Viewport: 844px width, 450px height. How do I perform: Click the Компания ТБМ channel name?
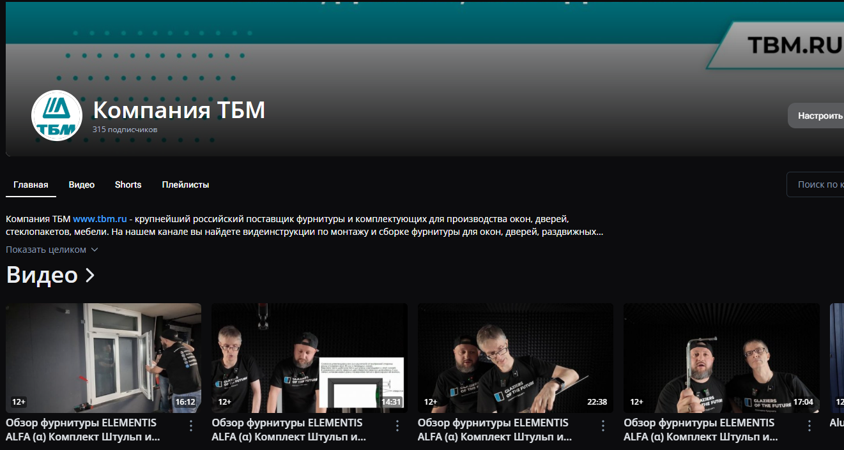(179, 110)
